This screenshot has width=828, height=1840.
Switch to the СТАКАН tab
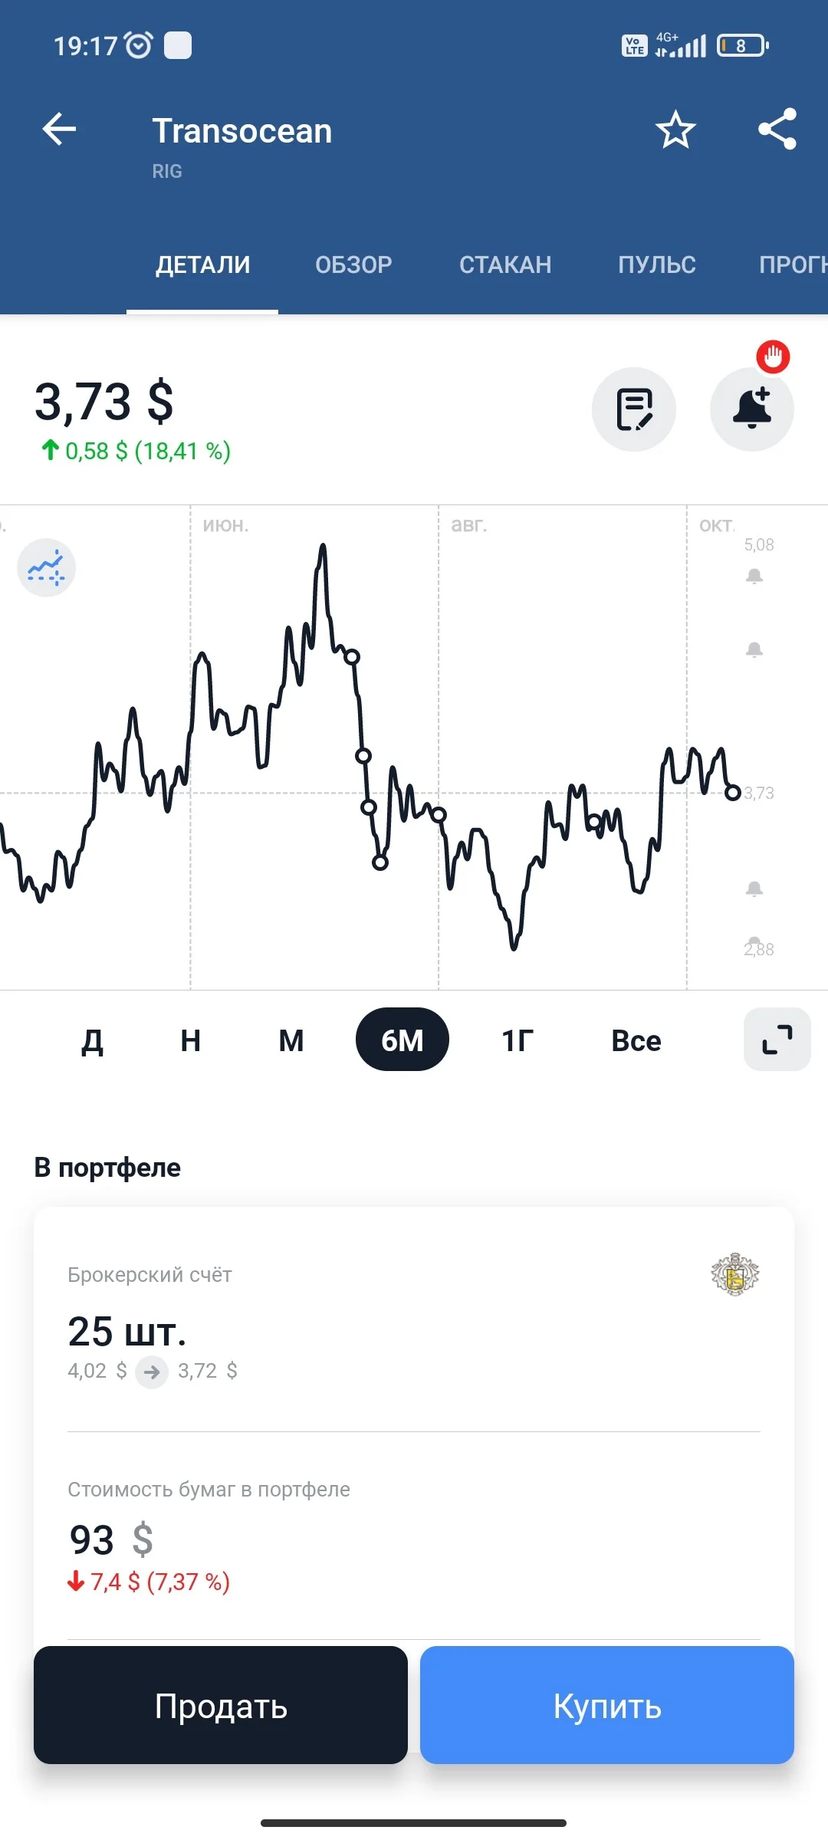[x=505, y=264]
